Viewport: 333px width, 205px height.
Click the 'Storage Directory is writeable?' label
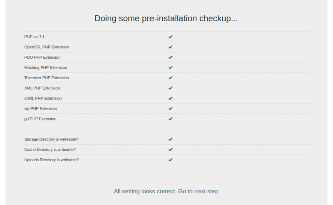(51, 139)
